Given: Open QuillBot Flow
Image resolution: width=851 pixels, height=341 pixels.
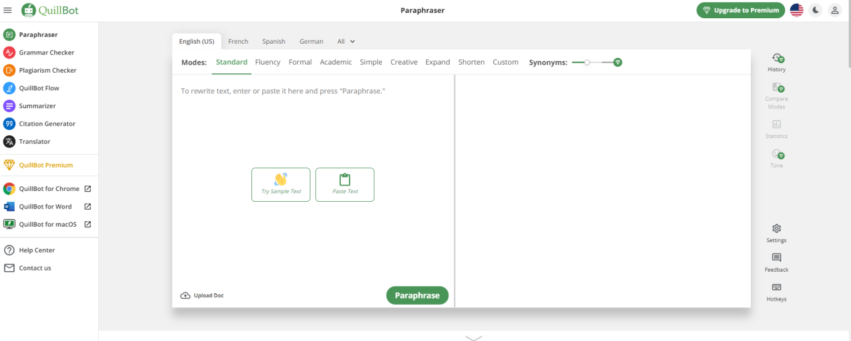Looking at the screenshot, I should point(39,88).
